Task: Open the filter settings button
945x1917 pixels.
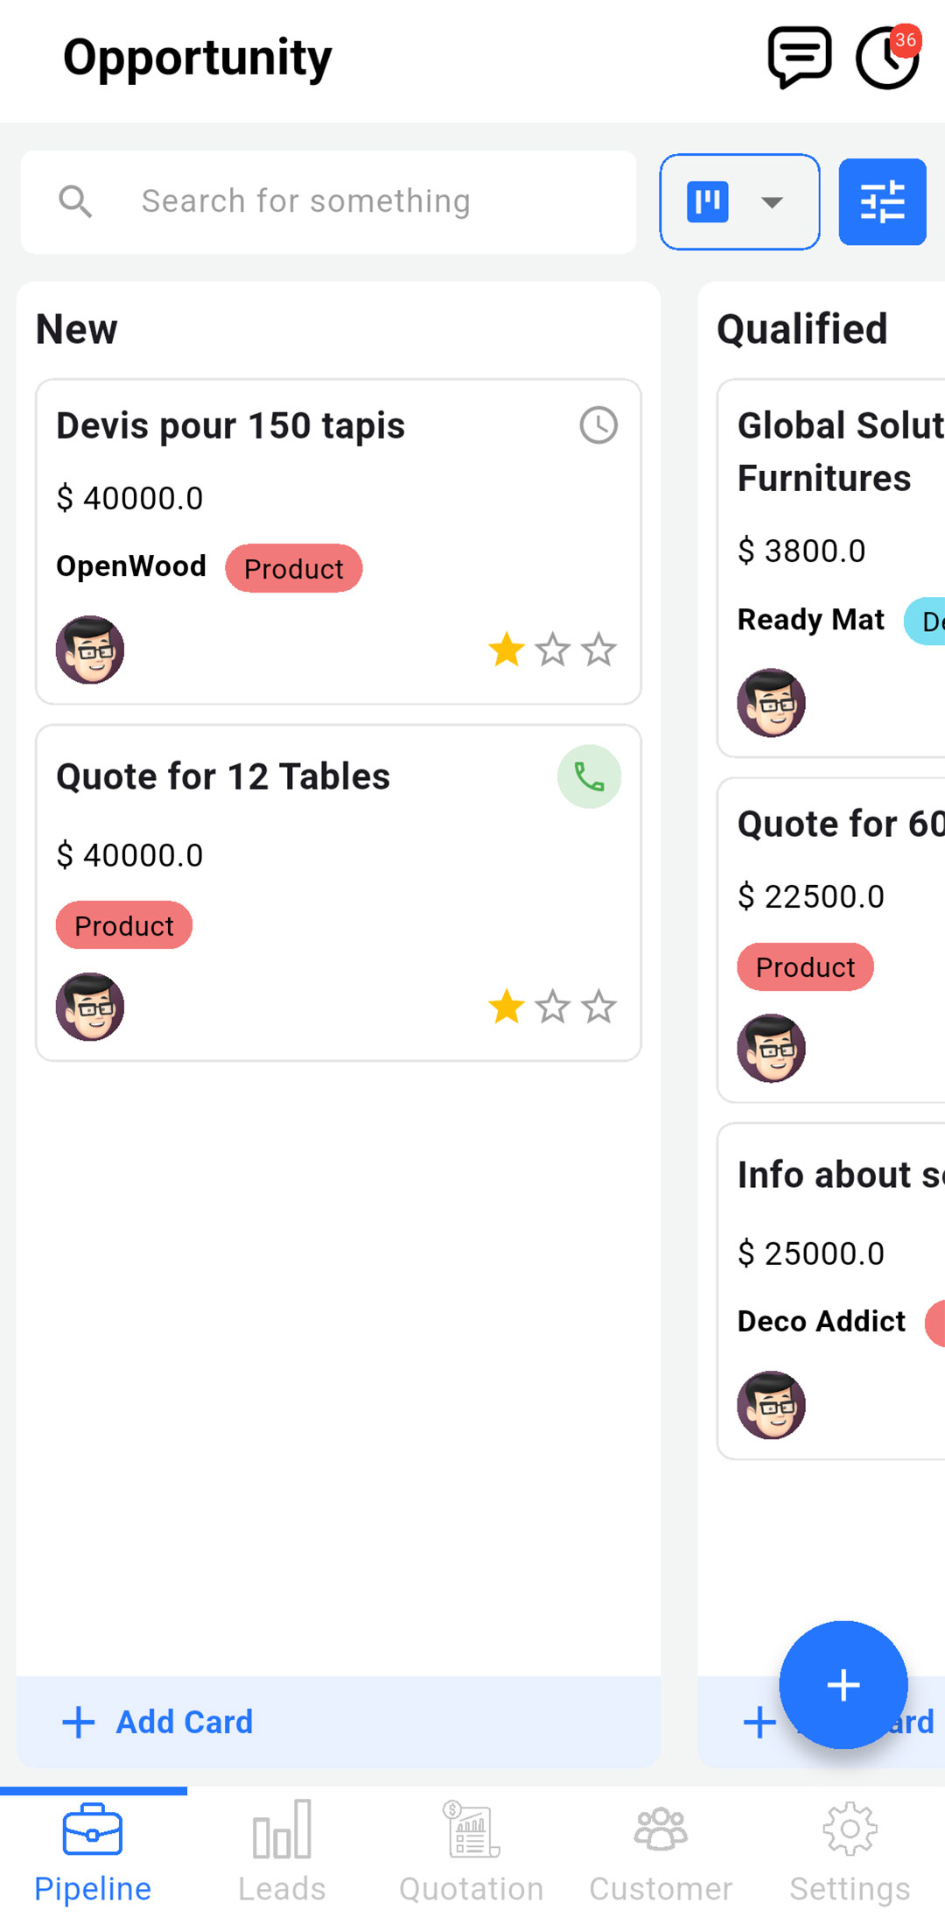Action: tap(882, 202)
